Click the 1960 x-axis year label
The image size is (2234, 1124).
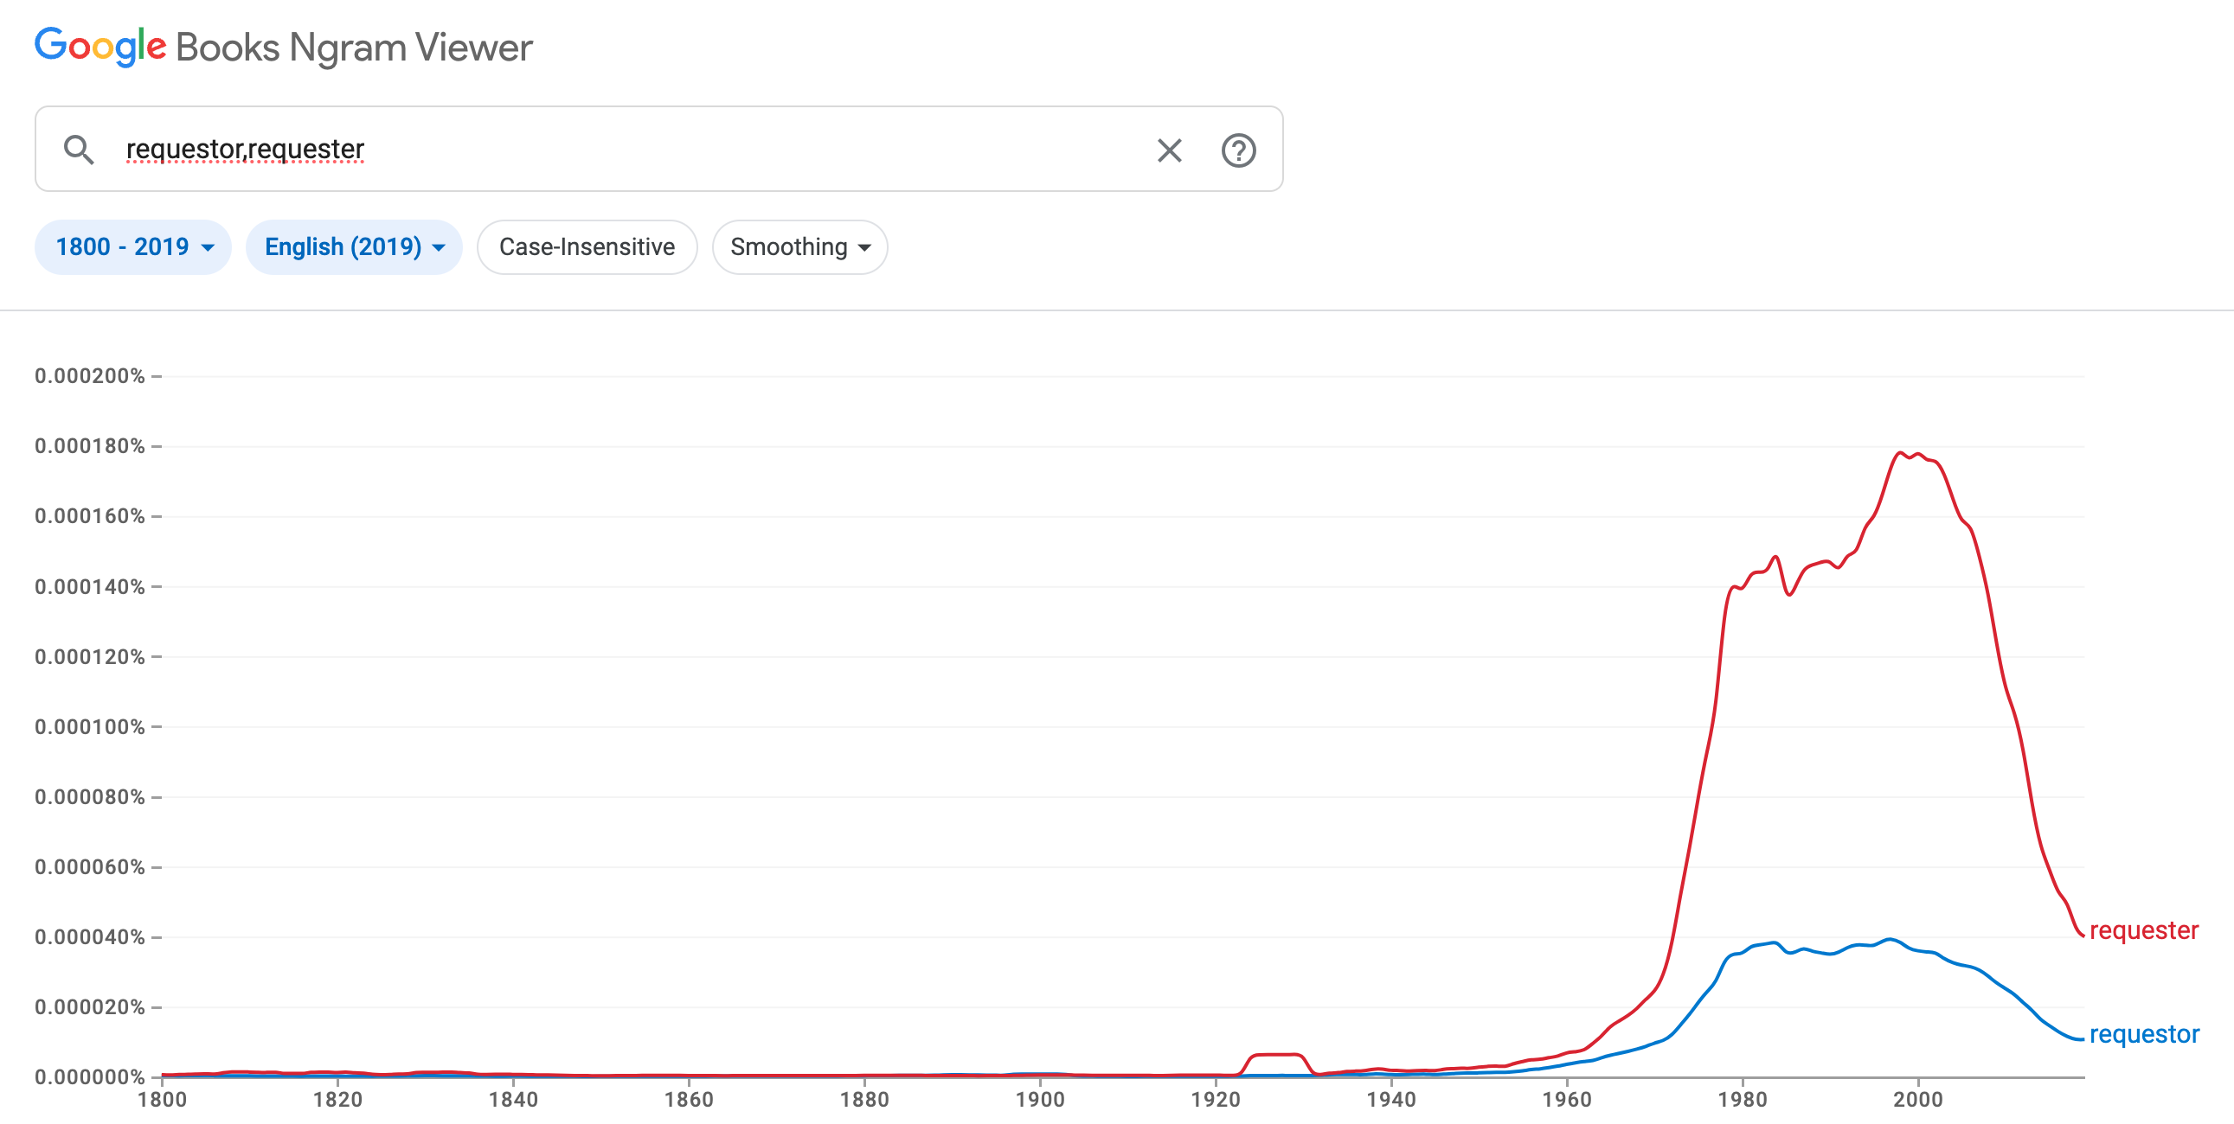(1566, 1099)
